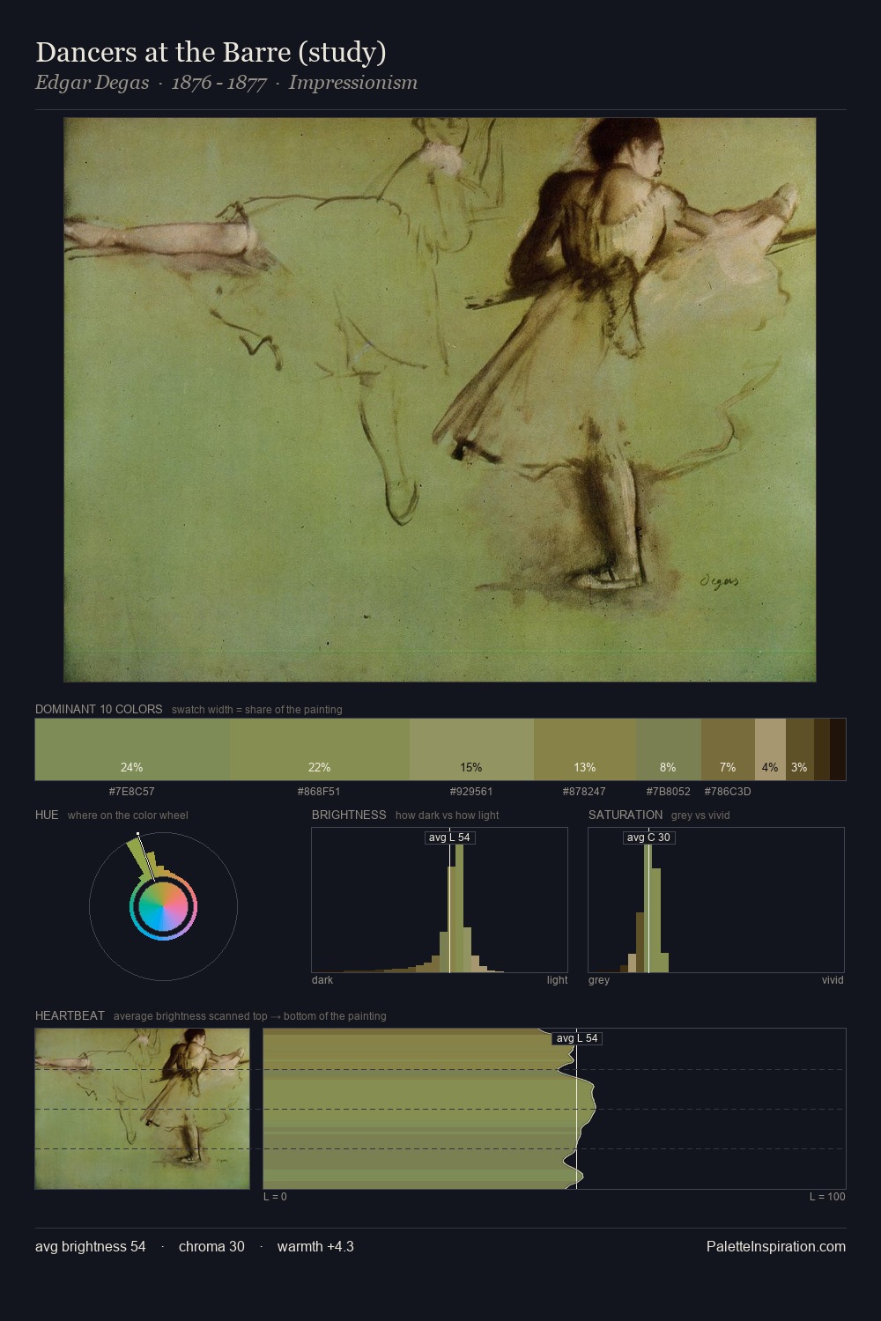Pick the 8% swatch #7B8052
Screen dimensions: 881x1321
669,749
